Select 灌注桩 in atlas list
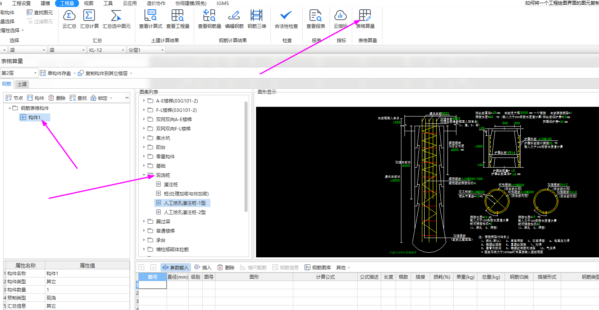Screen dimensions: 599x310 (171, 185)
